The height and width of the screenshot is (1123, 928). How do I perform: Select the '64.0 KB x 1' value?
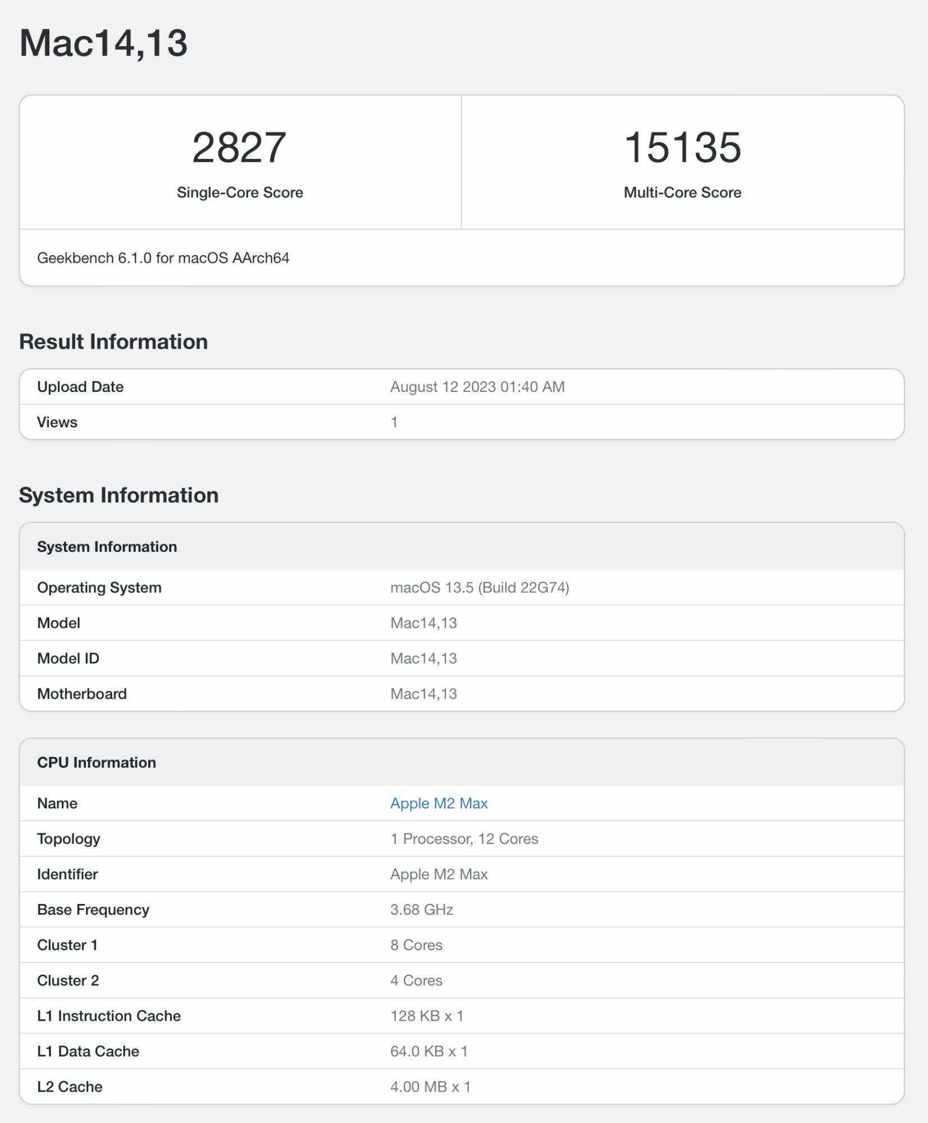(429, 1051)
